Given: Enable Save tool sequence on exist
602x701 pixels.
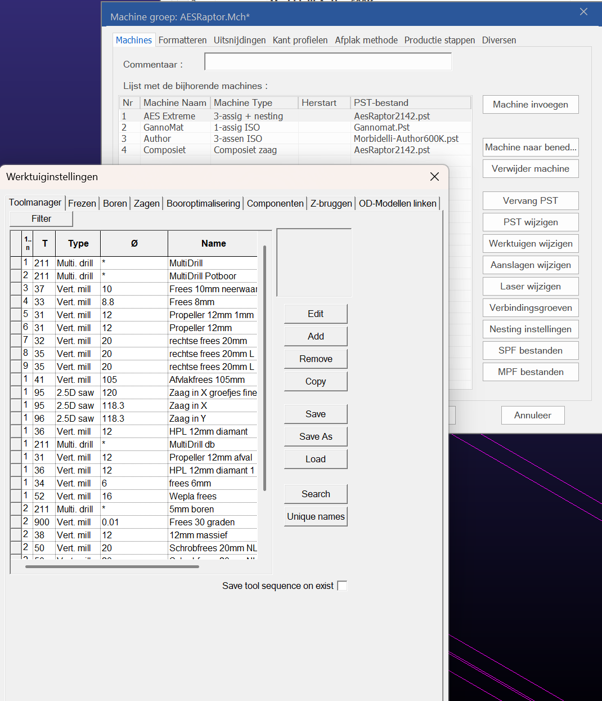Looking at the screenshot, I should [x=342, y=586].
